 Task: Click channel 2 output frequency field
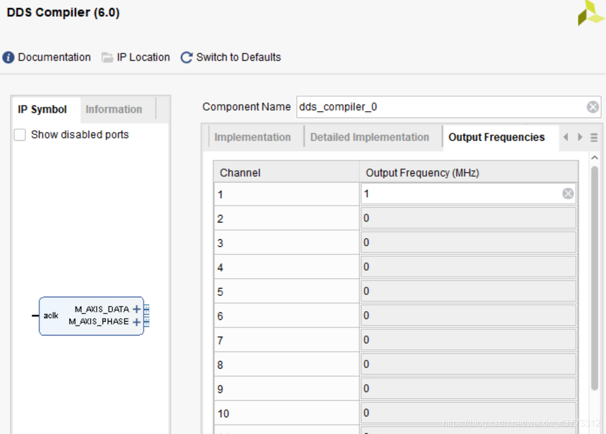pos(469,218)
